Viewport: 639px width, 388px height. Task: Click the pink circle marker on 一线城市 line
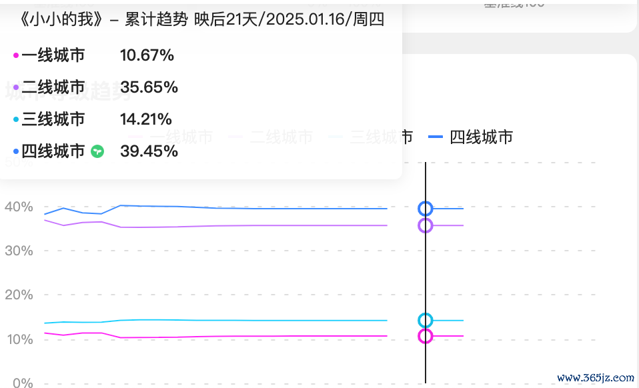coord(425,336)
